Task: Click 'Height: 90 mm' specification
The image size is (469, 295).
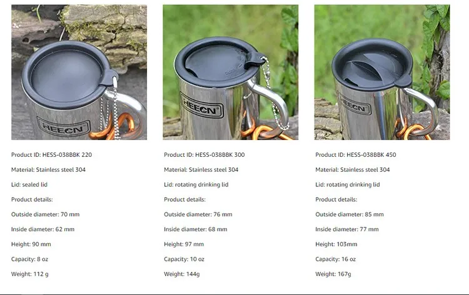Action: click(31, 244)
